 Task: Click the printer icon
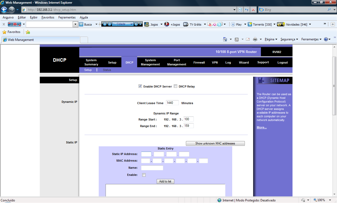[x=255, y=39]
